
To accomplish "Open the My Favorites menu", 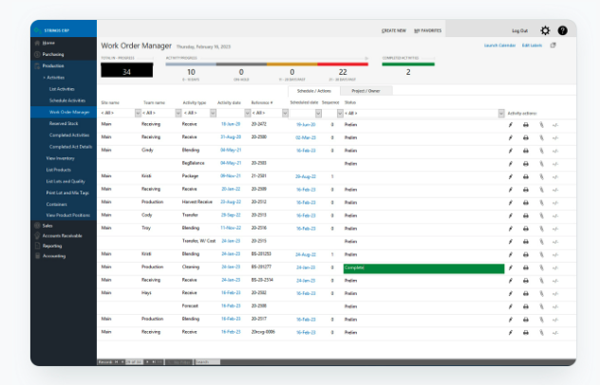I will [428, 30].
